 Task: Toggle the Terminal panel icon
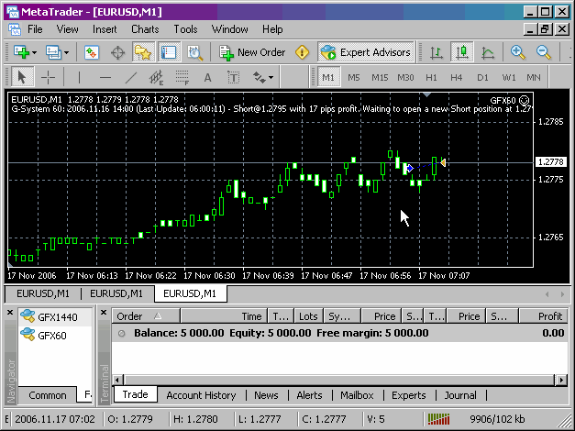169,52
